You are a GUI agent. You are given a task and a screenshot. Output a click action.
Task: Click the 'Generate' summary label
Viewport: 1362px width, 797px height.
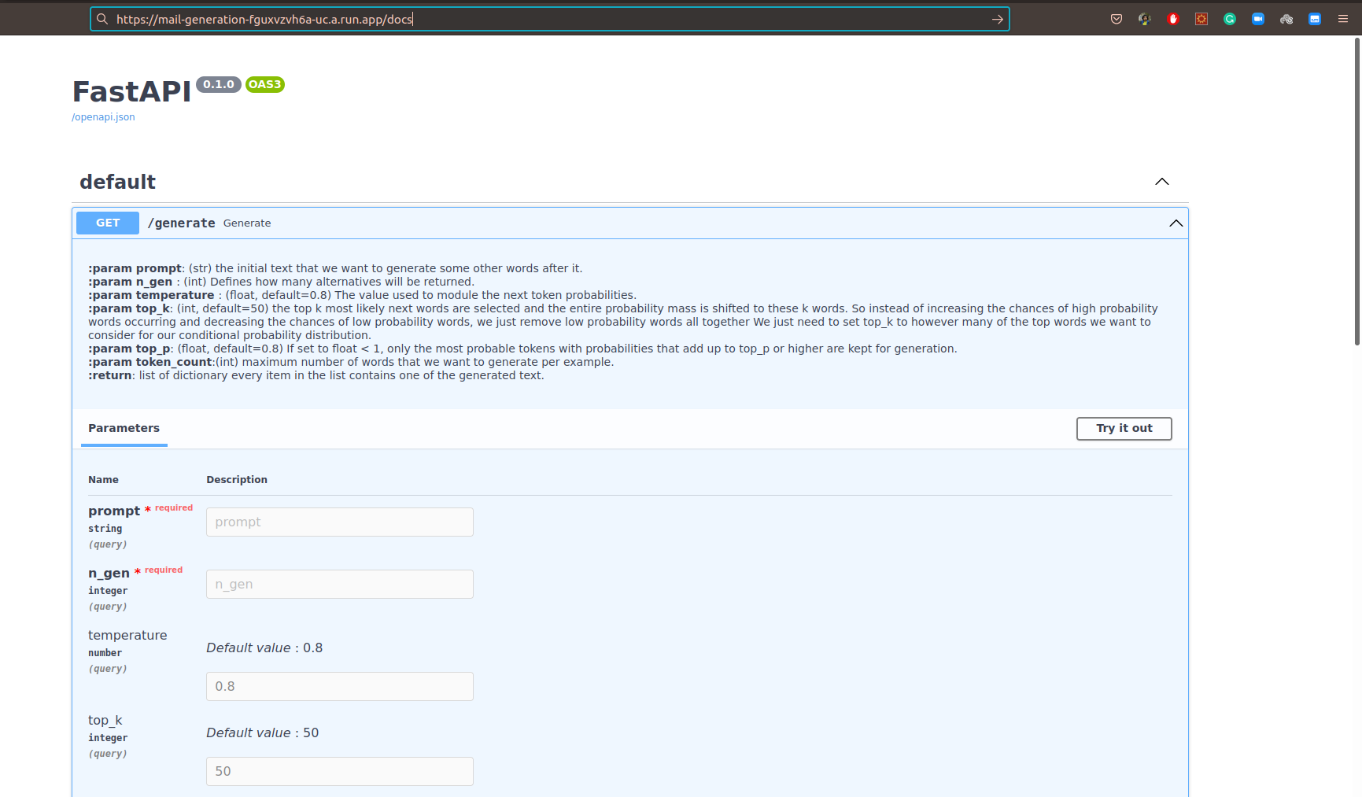coord(247,223)
